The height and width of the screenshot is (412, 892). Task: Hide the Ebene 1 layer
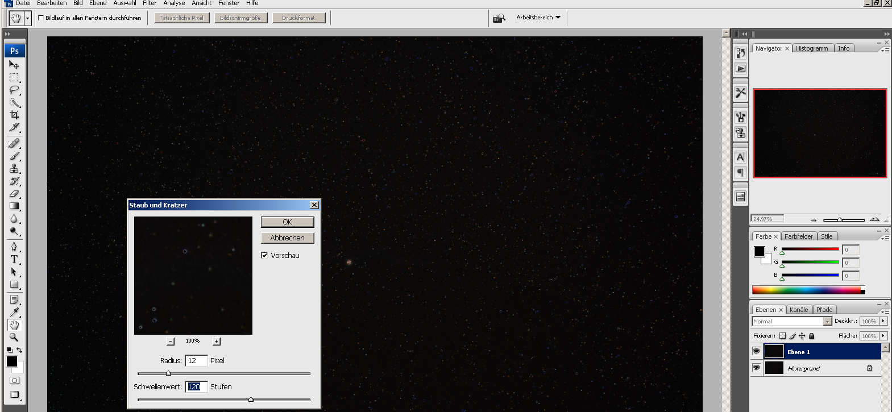pyautogui.click(x=756, y=351)
